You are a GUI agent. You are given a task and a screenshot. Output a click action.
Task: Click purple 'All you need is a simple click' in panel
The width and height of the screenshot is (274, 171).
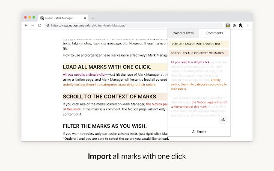coord(190,62)
